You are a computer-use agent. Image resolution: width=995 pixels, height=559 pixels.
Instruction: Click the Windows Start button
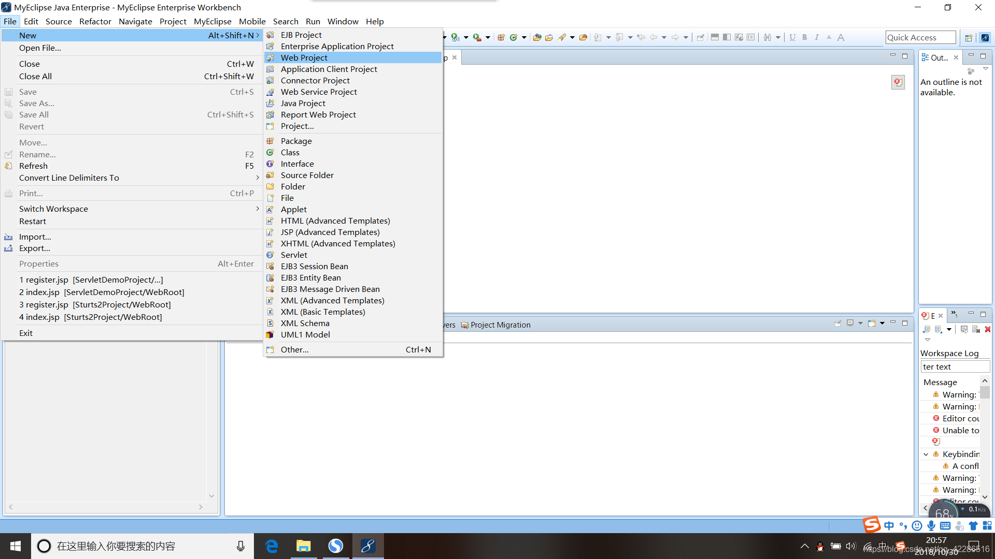click(16, 546)
